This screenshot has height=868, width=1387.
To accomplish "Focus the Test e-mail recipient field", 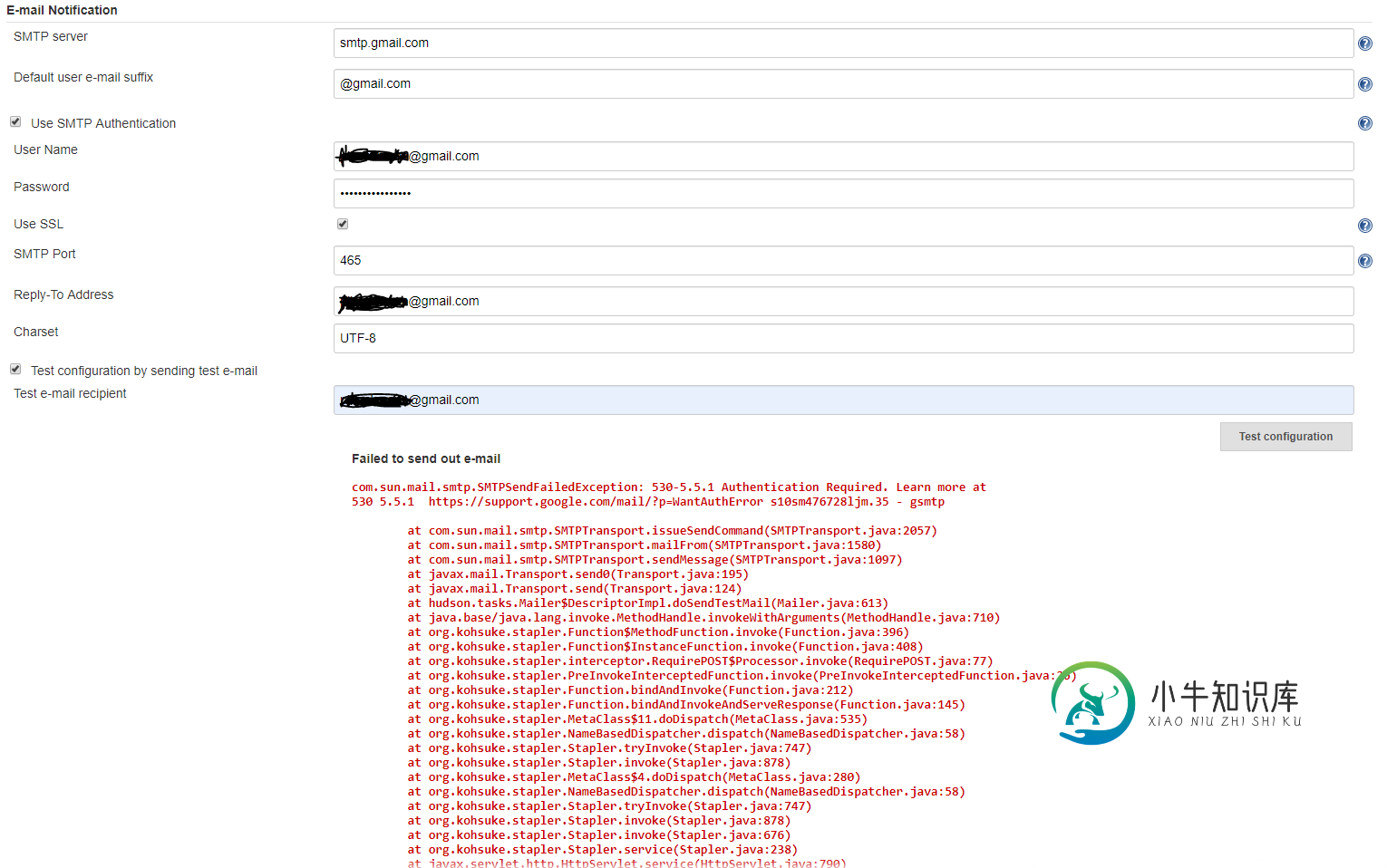I will 843,400.
